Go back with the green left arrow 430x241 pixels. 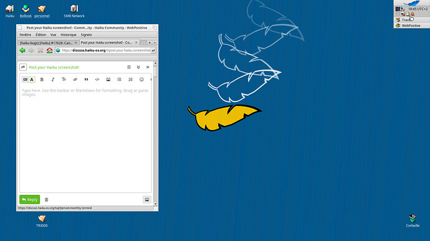[22, 50]
